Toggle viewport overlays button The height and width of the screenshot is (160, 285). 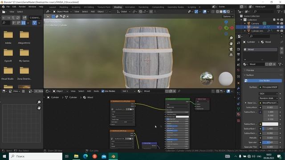[x=205, y=12]
